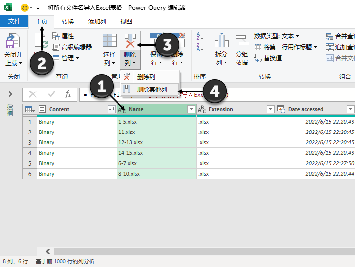
Task: Click into the formula bar field
Action: pyautogui.click(x=217, y=95)
